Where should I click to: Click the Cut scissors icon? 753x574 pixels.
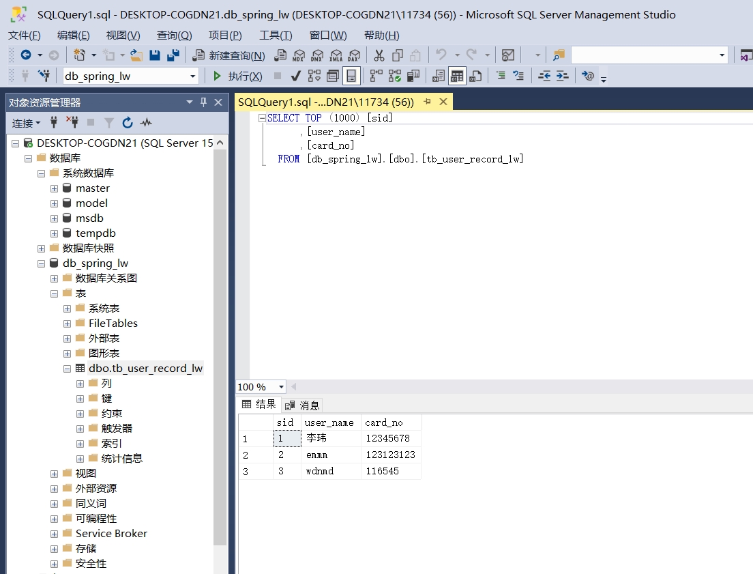[x=379, y=55]
